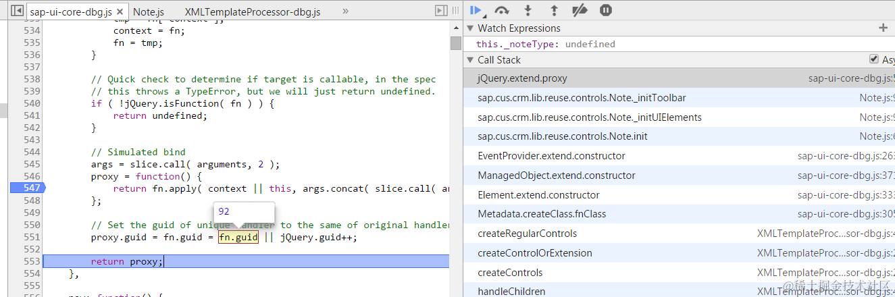The width and height of the screenshot is (895, 297).
Task: Click the 'return proxy;' code line
Action: click(127, 261)
